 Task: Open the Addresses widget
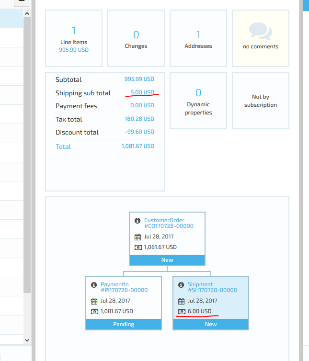pyautogui.click(x=198, y=38)
